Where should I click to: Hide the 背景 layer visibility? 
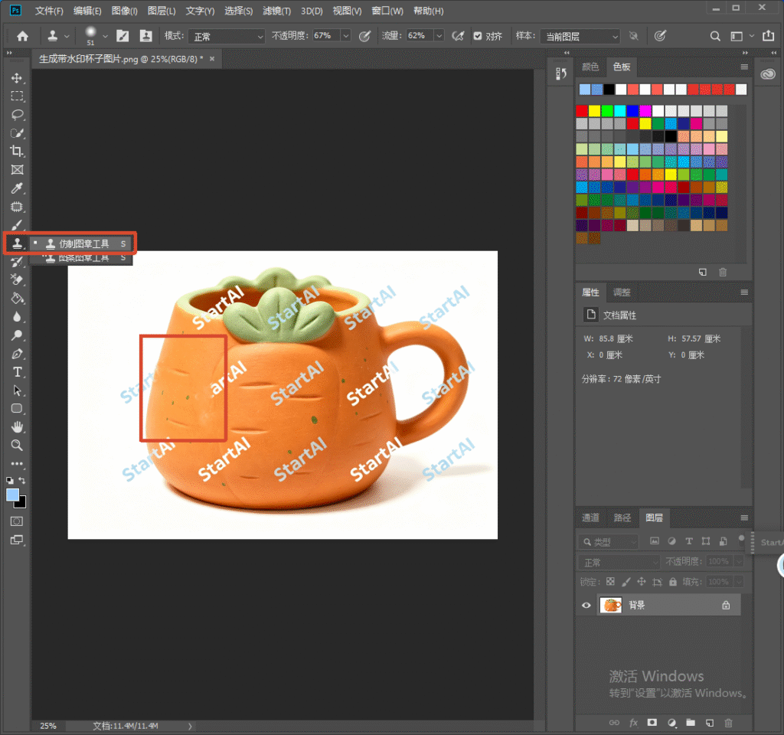click(x=586, y=606)
